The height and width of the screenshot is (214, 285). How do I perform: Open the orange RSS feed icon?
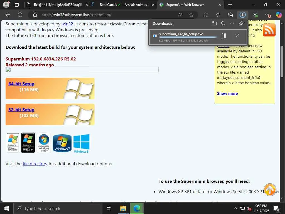pyautogui.click(x=269, y=30)
